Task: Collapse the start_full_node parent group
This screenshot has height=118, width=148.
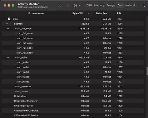Action: [x=8, y=29]
